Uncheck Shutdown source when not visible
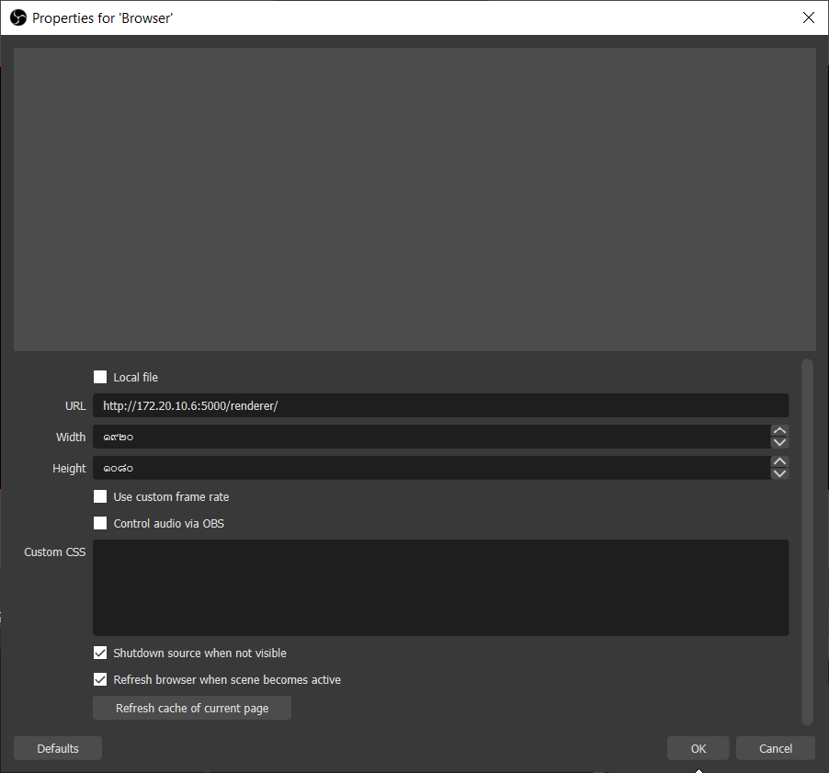The width and height of the screenshot is (829, 773). (100, 653)
